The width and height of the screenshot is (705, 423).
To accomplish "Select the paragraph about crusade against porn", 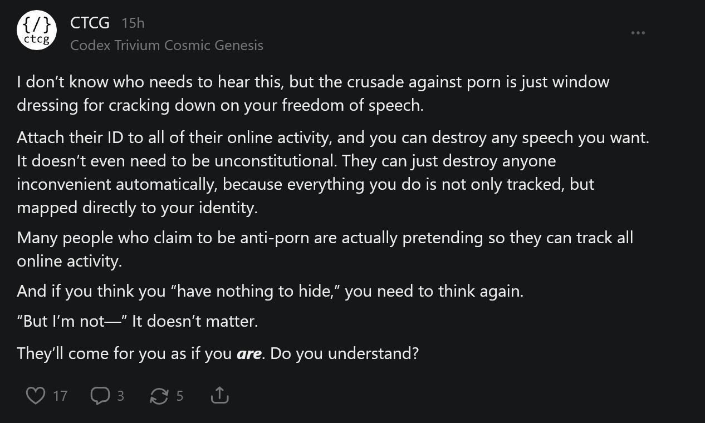I will pyautogui.click(x=313, y=94).
